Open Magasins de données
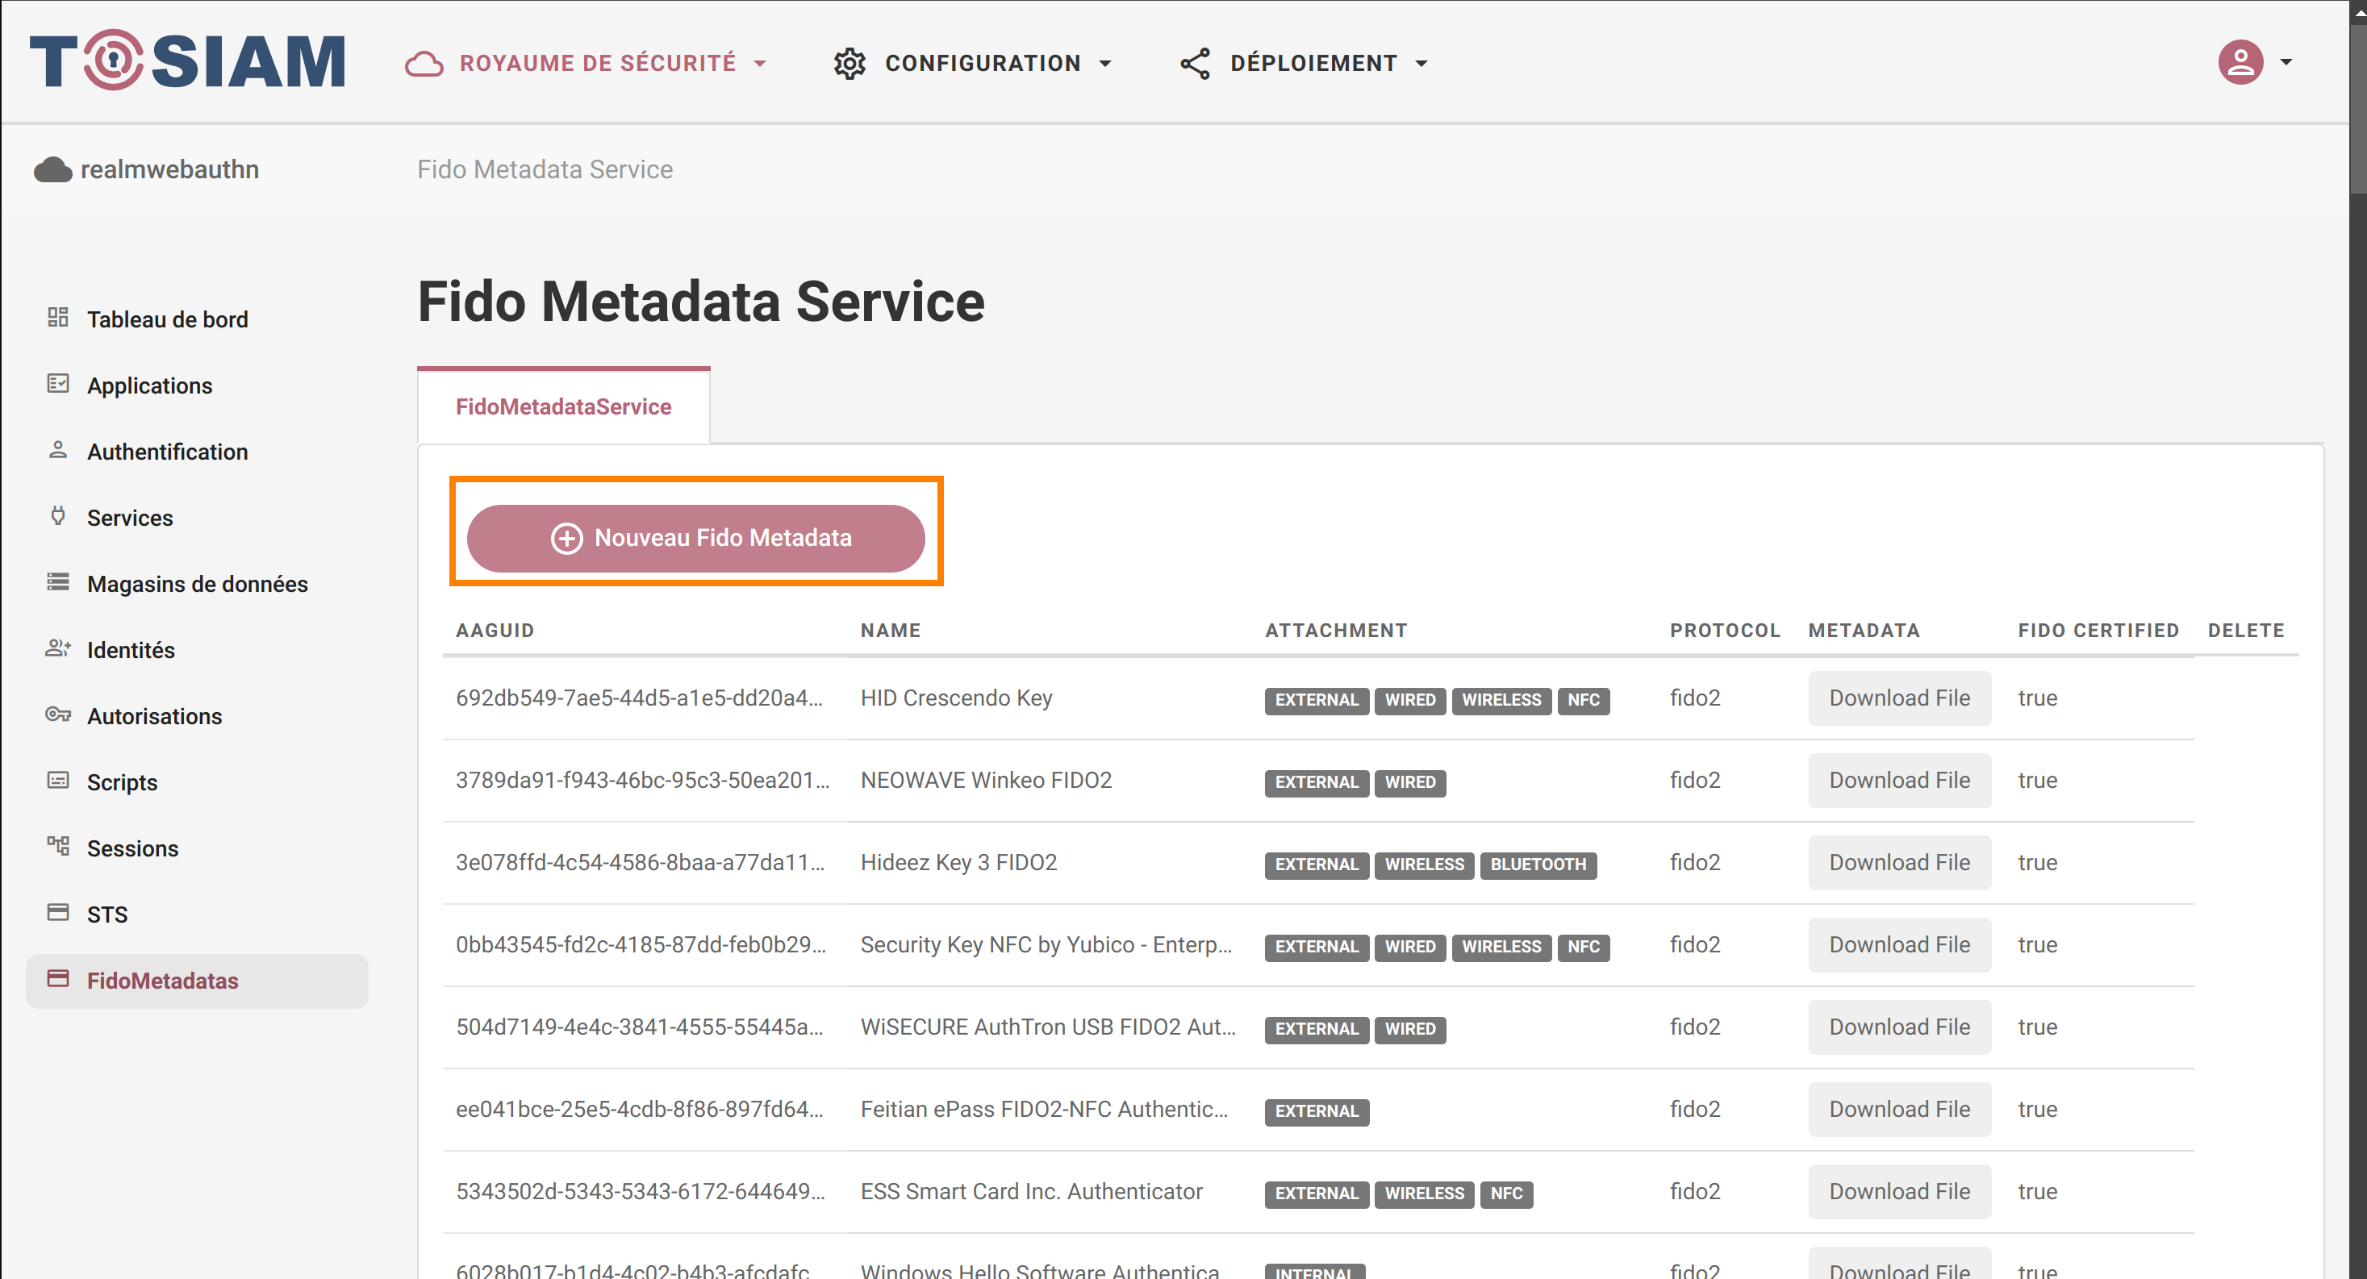Screen dimensions: 2367x1279 [198, 583]
